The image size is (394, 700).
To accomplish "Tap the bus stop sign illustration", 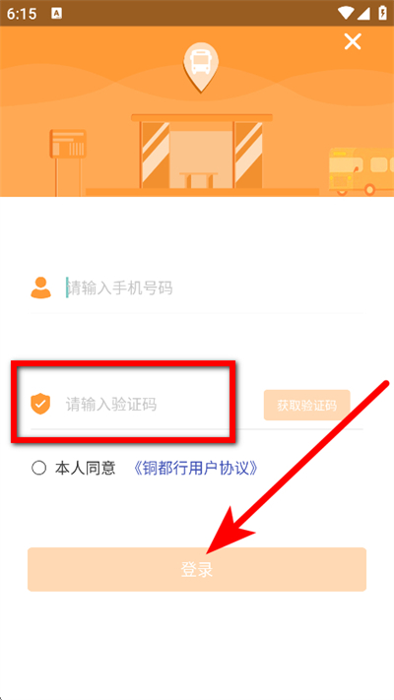I will (x=68, y=162).
